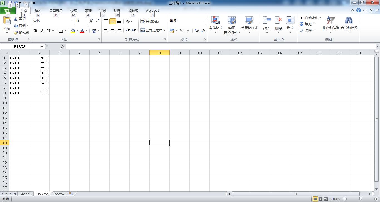This screenshot has width=380, height=202.
Task: Toggle underline formatting
Action: [x=48, y=31]
